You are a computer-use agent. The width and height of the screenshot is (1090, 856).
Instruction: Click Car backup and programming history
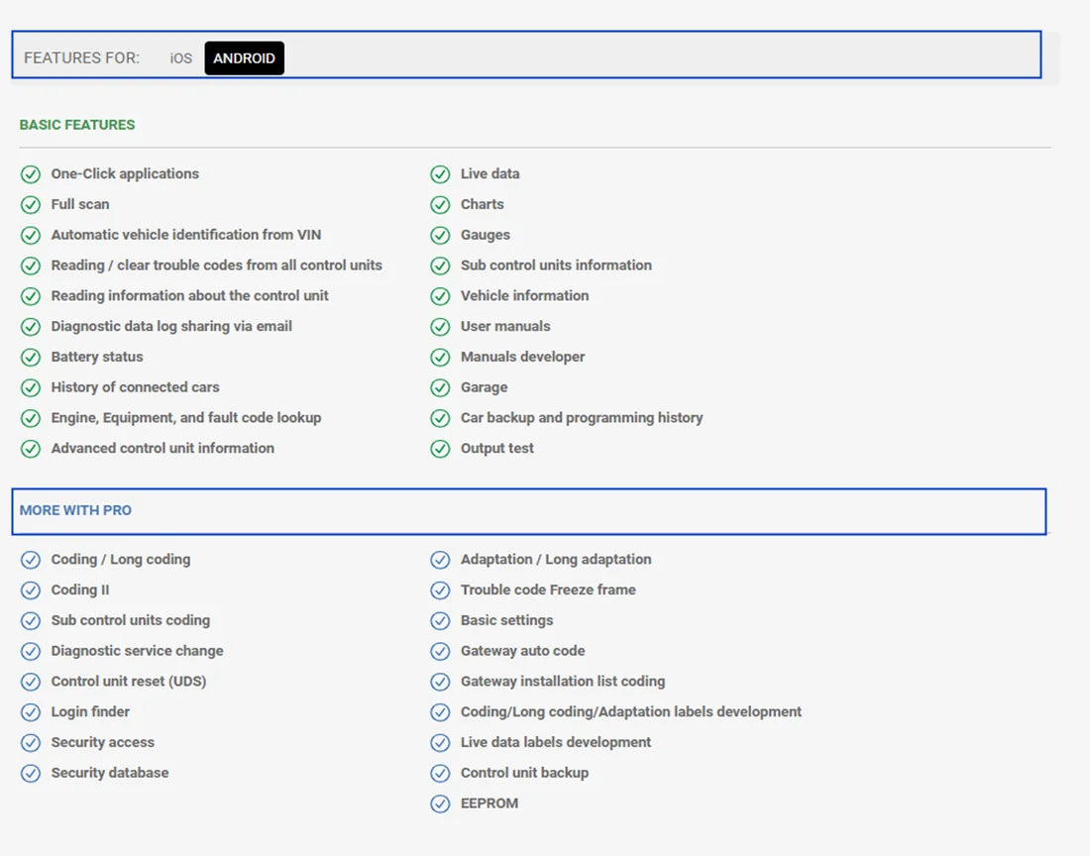[x=582, y=417]
